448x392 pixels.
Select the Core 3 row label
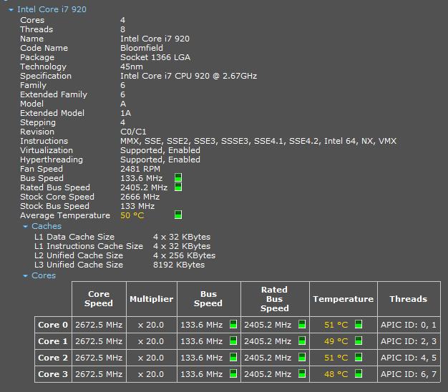(53, 374)
